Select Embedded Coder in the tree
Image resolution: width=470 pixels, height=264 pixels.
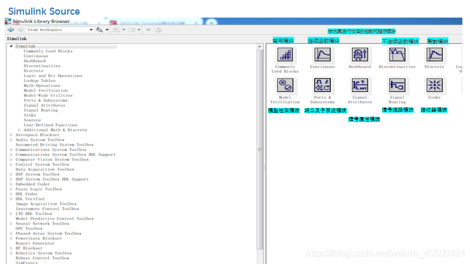pyautogui.click(x=32, y=184)
